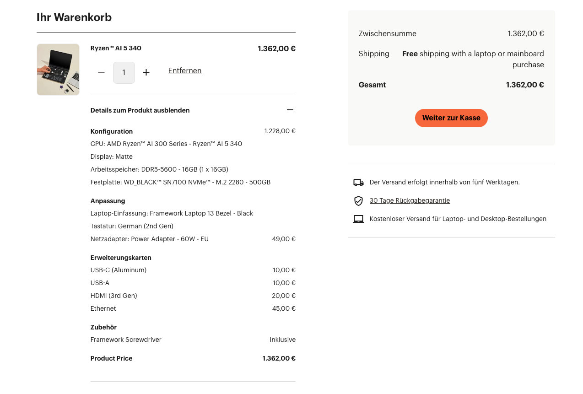Open the laptop product thumbnail
Viewport: 583px width, 394px height.
(x=58, y=70)
